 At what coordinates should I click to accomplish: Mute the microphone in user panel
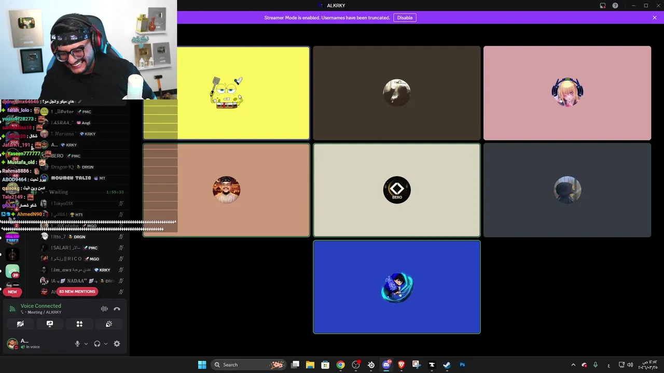[x=77, y=343]
